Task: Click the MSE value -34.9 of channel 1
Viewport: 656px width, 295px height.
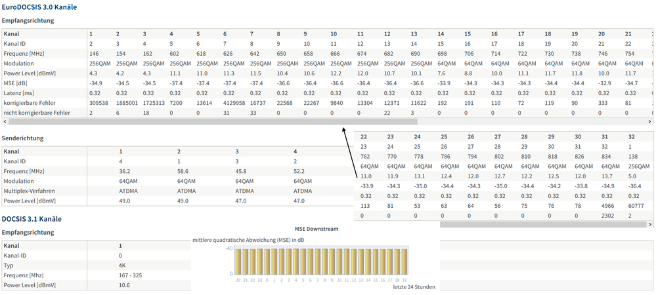Action: [x=96, y=83]
